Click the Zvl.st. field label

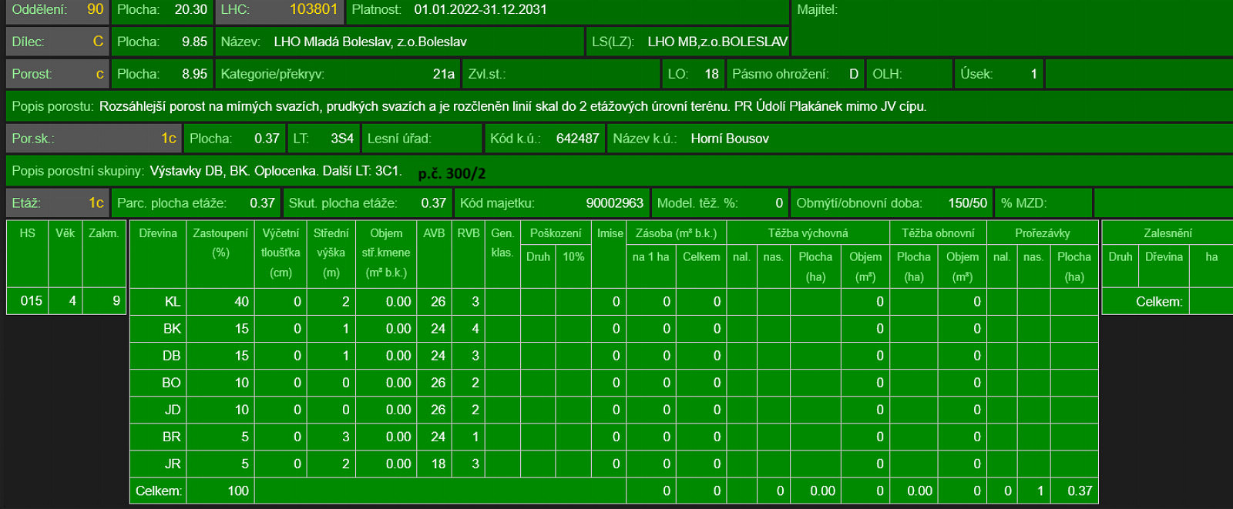tap(487, 74)
